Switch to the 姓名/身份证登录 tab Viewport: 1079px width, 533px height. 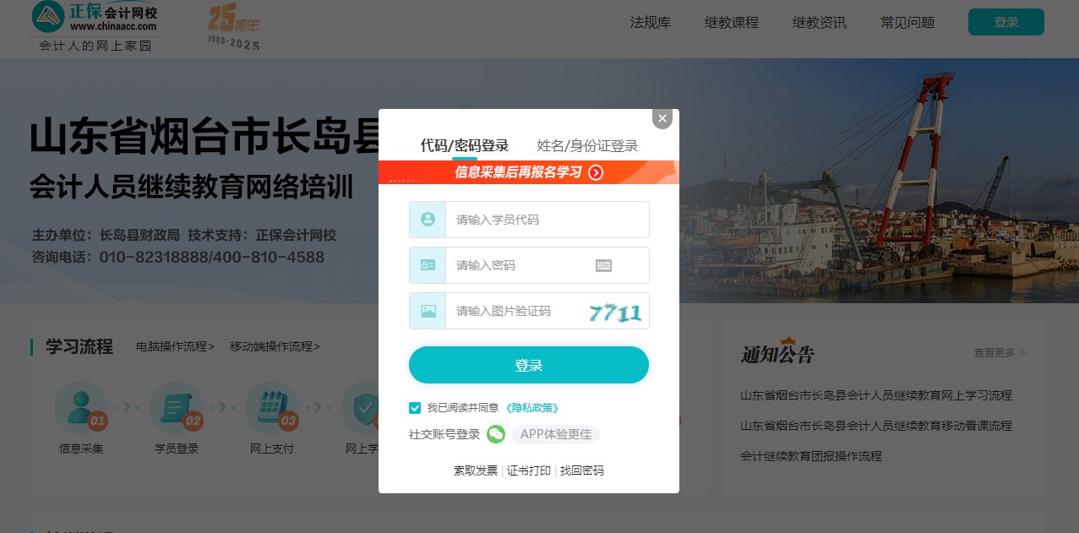point(587,145)
